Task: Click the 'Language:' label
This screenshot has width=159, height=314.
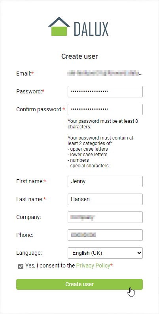Action: coord(29,253)
